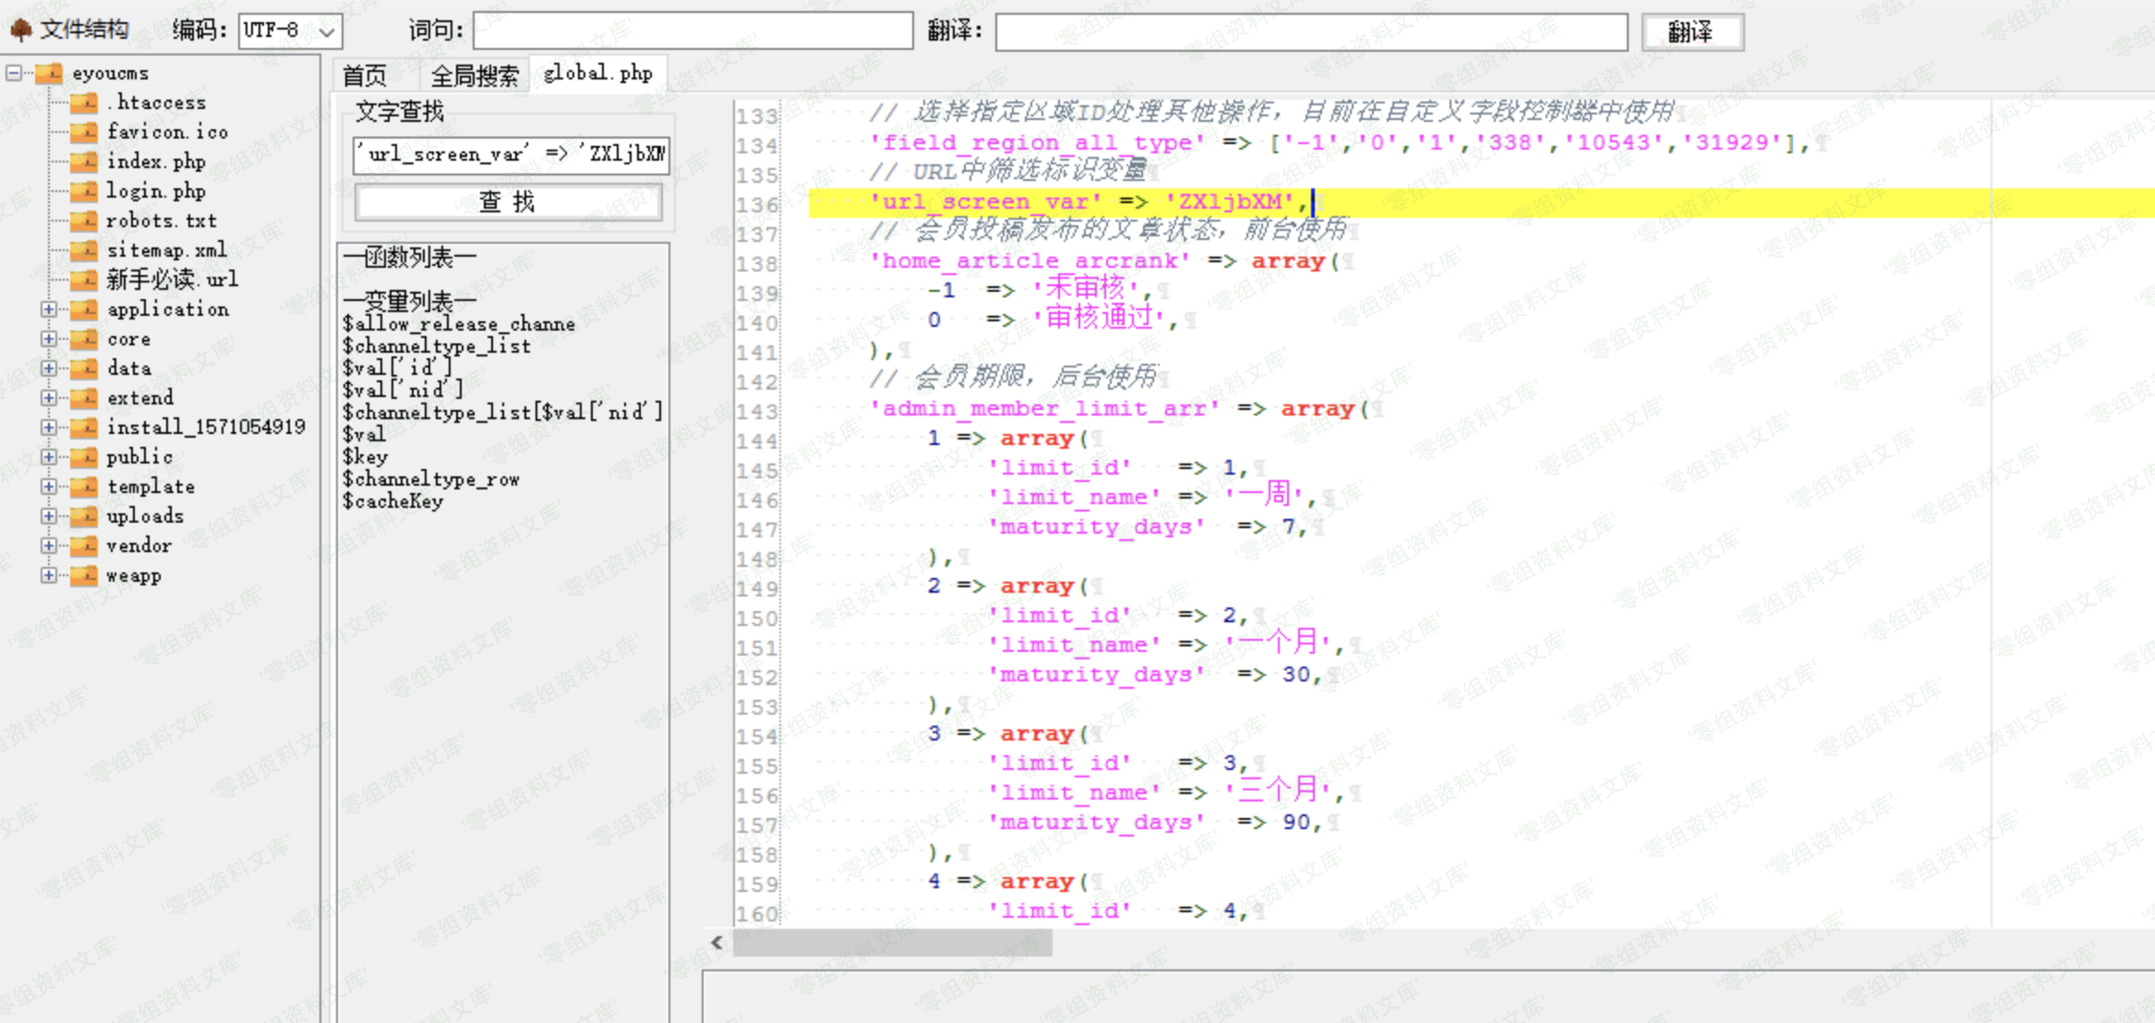Screen dimensions: 2155x1023
Task: Click the login.php file icon
Action: click(x=84, y=191)
